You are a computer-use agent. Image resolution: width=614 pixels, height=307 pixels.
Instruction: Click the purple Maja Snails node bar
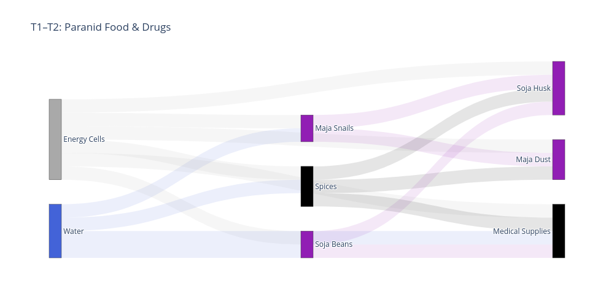pyautogui.click(x=307, y=128)
